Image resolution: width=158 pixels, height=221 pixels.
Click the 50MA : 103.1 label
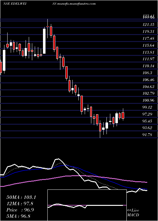point(21,197)
